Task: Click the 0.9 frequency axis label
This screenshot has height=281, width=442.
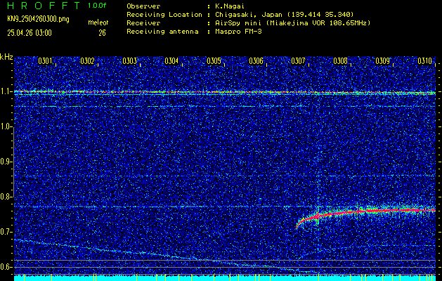Action: [6, 162]
